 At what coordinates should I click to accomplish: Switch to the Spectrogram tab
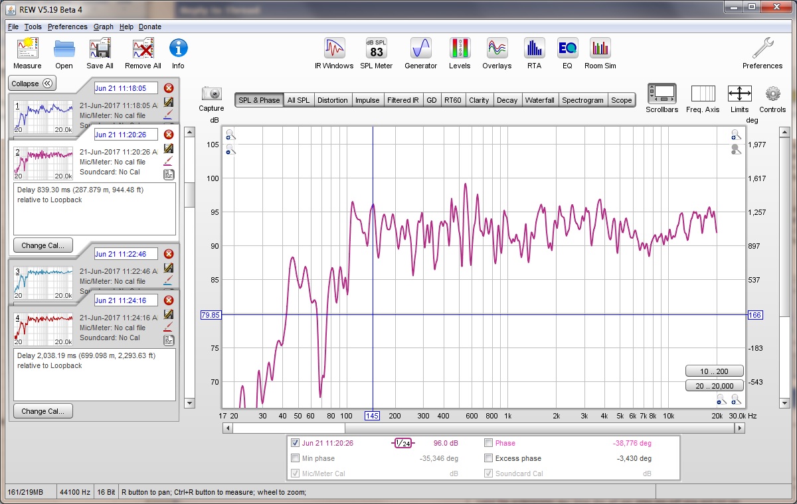click(582, 100)
